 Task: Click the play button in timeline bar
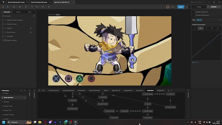pos(39,91)
